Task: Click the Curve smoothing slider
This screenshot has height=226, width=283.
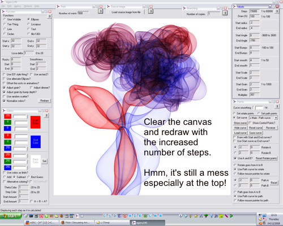Action: pos(258,107)
